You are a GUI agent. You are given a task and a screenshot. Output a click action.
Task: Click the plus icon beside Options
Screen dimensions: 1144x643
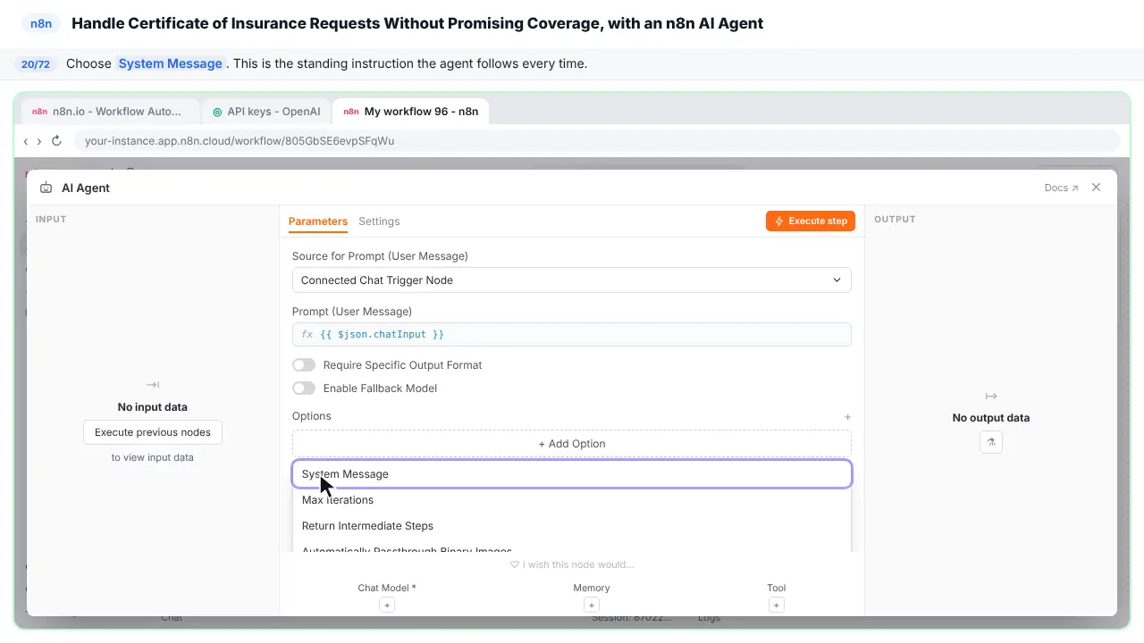[x=848, y=417]
